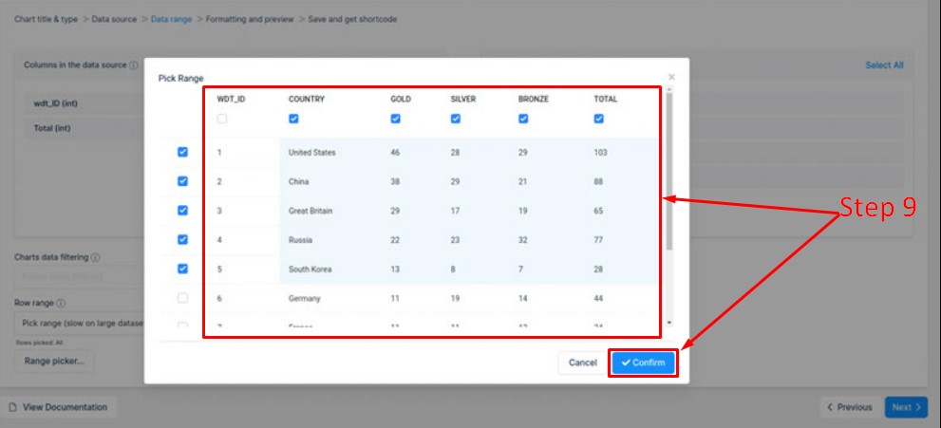Click gold value 38 for China
The image size is (941, 428).
coord(395,181)
